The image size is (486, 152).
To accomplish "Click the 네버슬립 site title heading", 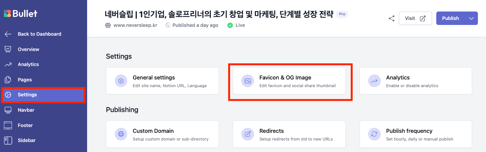I will (219, 15).
